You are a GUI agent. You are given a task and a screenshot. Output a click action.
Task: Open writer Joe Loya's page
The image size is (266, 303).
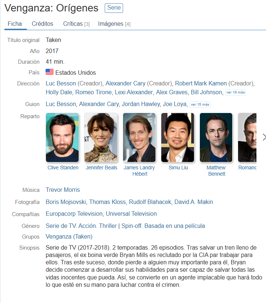point(175,104)
